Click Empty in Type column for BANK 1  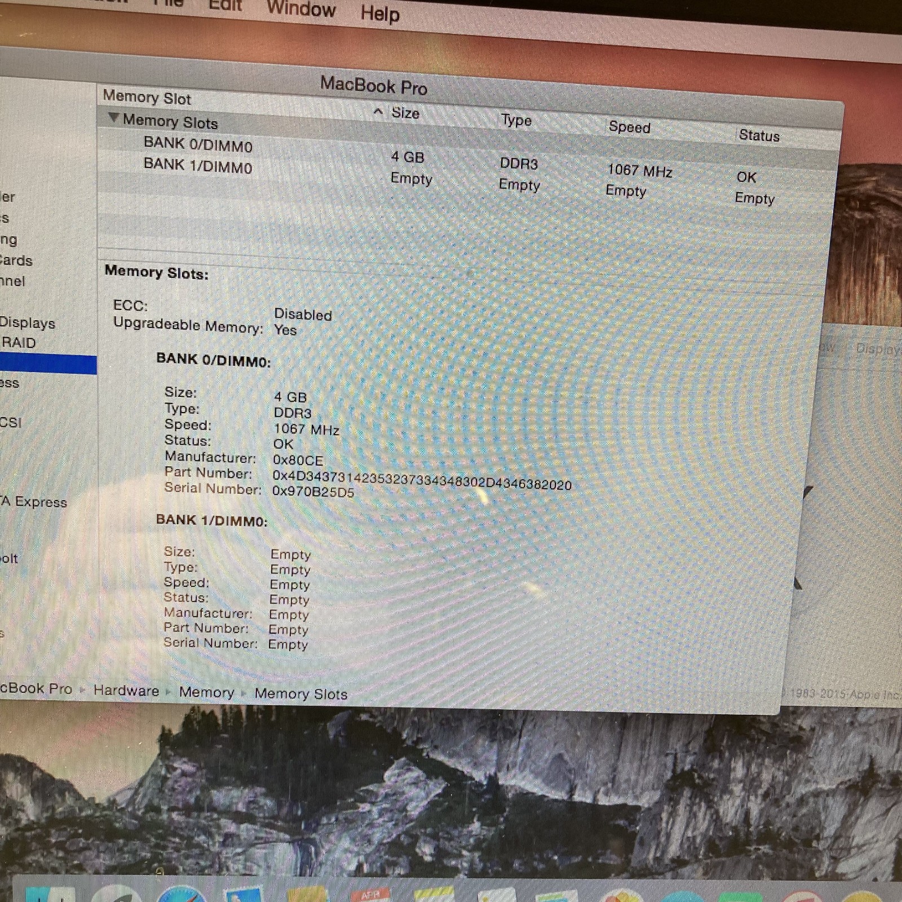click(x=519, y=185)
